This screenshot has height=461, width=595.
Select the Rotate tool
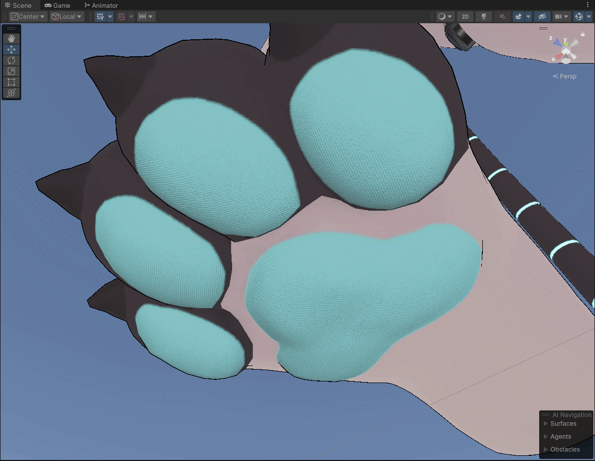[x=11, y=60]
